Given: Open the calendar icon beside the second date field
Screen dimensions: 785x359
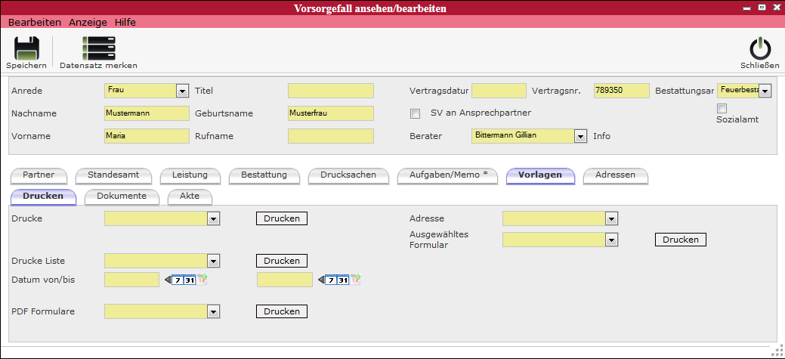Looking at the screenshot, I should pyautogui.click(x=355, y=280).
